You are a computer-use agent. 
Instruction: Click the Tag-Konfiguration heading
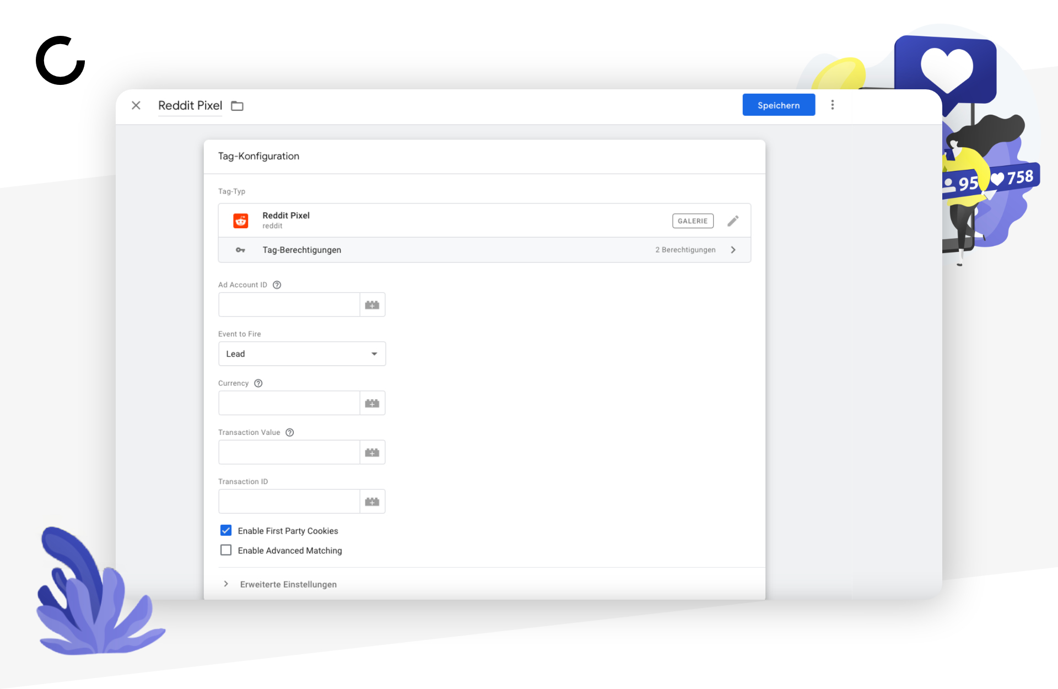(258, 157)
